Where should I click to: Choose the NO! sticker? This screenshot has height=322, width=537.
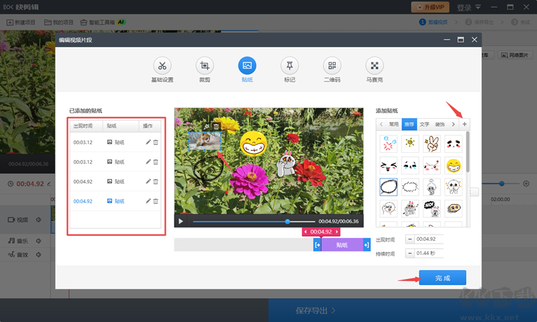tap(432, 209)
